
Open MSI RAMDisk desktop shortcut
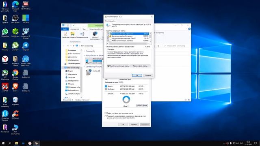pos(26,5)
